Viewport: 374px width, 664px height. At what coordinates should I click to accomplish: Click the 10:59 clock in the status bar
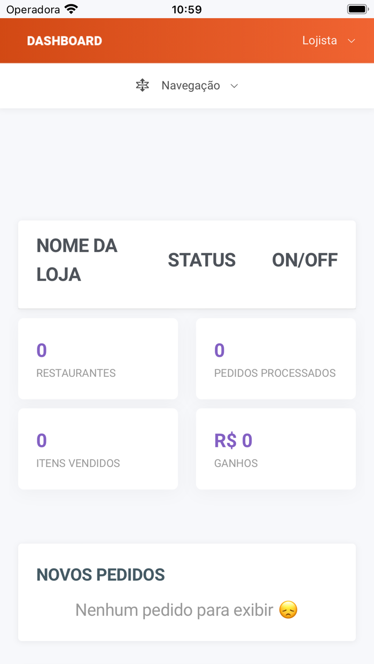pyautogui.click(x=186, y=9)
